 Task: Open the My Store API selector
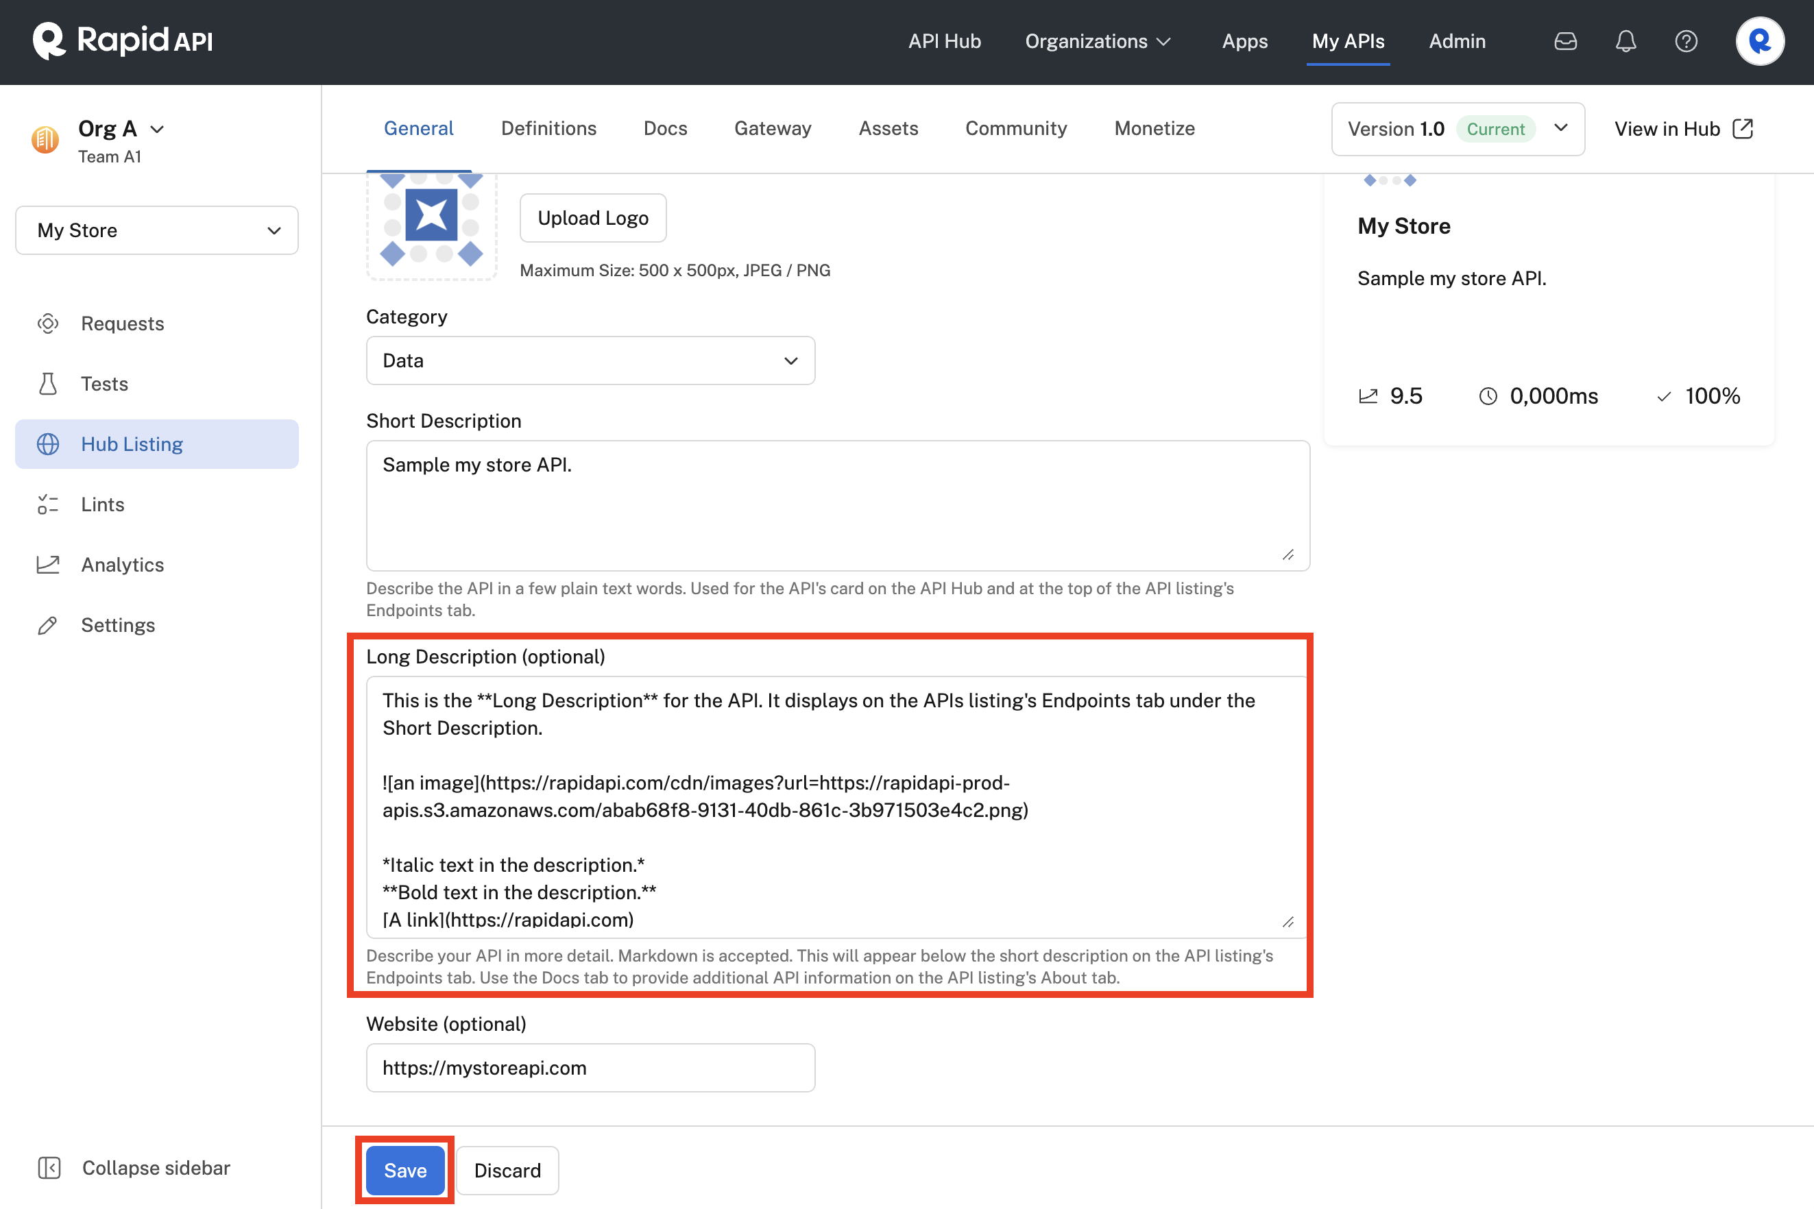pyautogui.click(x=156, y=230)
